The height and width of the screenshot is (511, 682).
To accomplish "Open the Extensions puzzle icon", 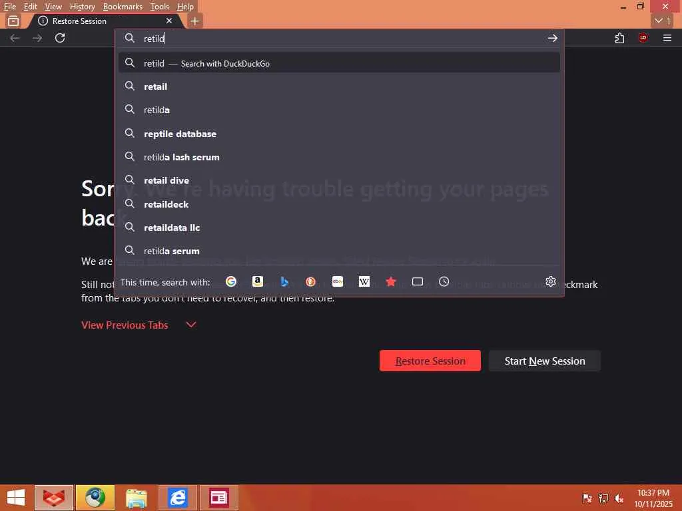I will tap(620, 38).
